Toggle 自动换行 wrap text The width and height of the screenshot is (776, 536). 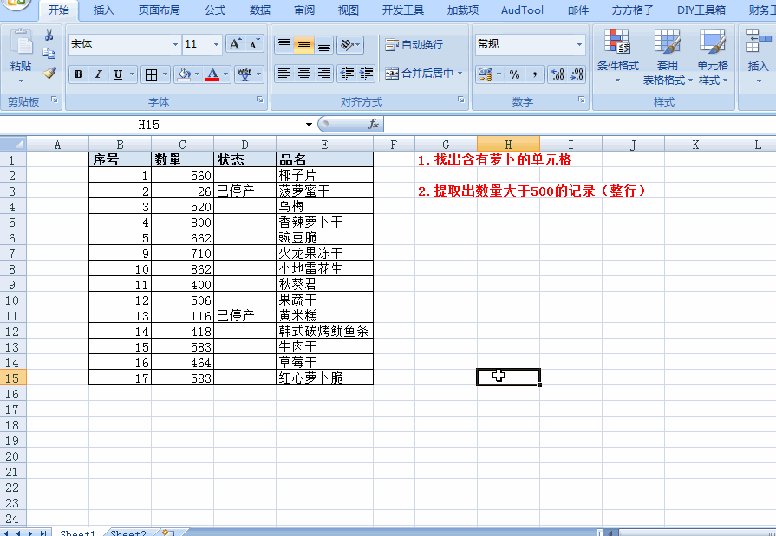coord(414,44)
